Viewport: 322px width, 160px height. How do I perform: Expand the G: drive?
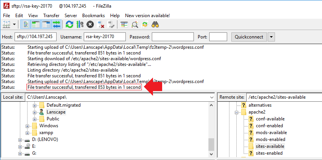pyautogui.click(x=20, y=154)
